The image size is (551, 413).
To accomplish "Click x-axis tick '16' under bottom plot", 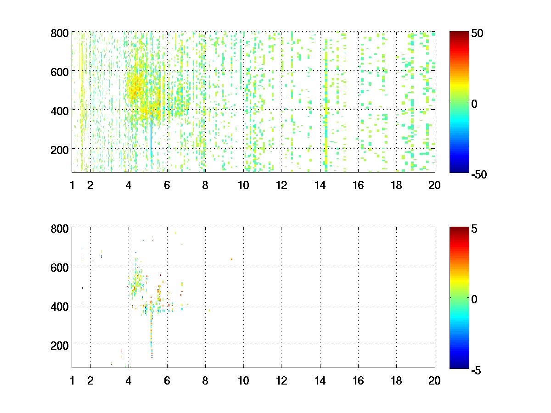I will pos(358,380).
